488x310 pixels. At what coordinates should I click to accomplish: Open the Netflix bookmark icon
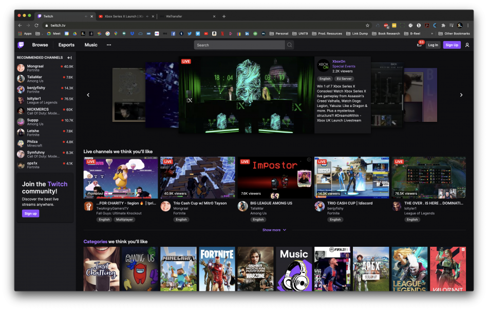point(222,33)
